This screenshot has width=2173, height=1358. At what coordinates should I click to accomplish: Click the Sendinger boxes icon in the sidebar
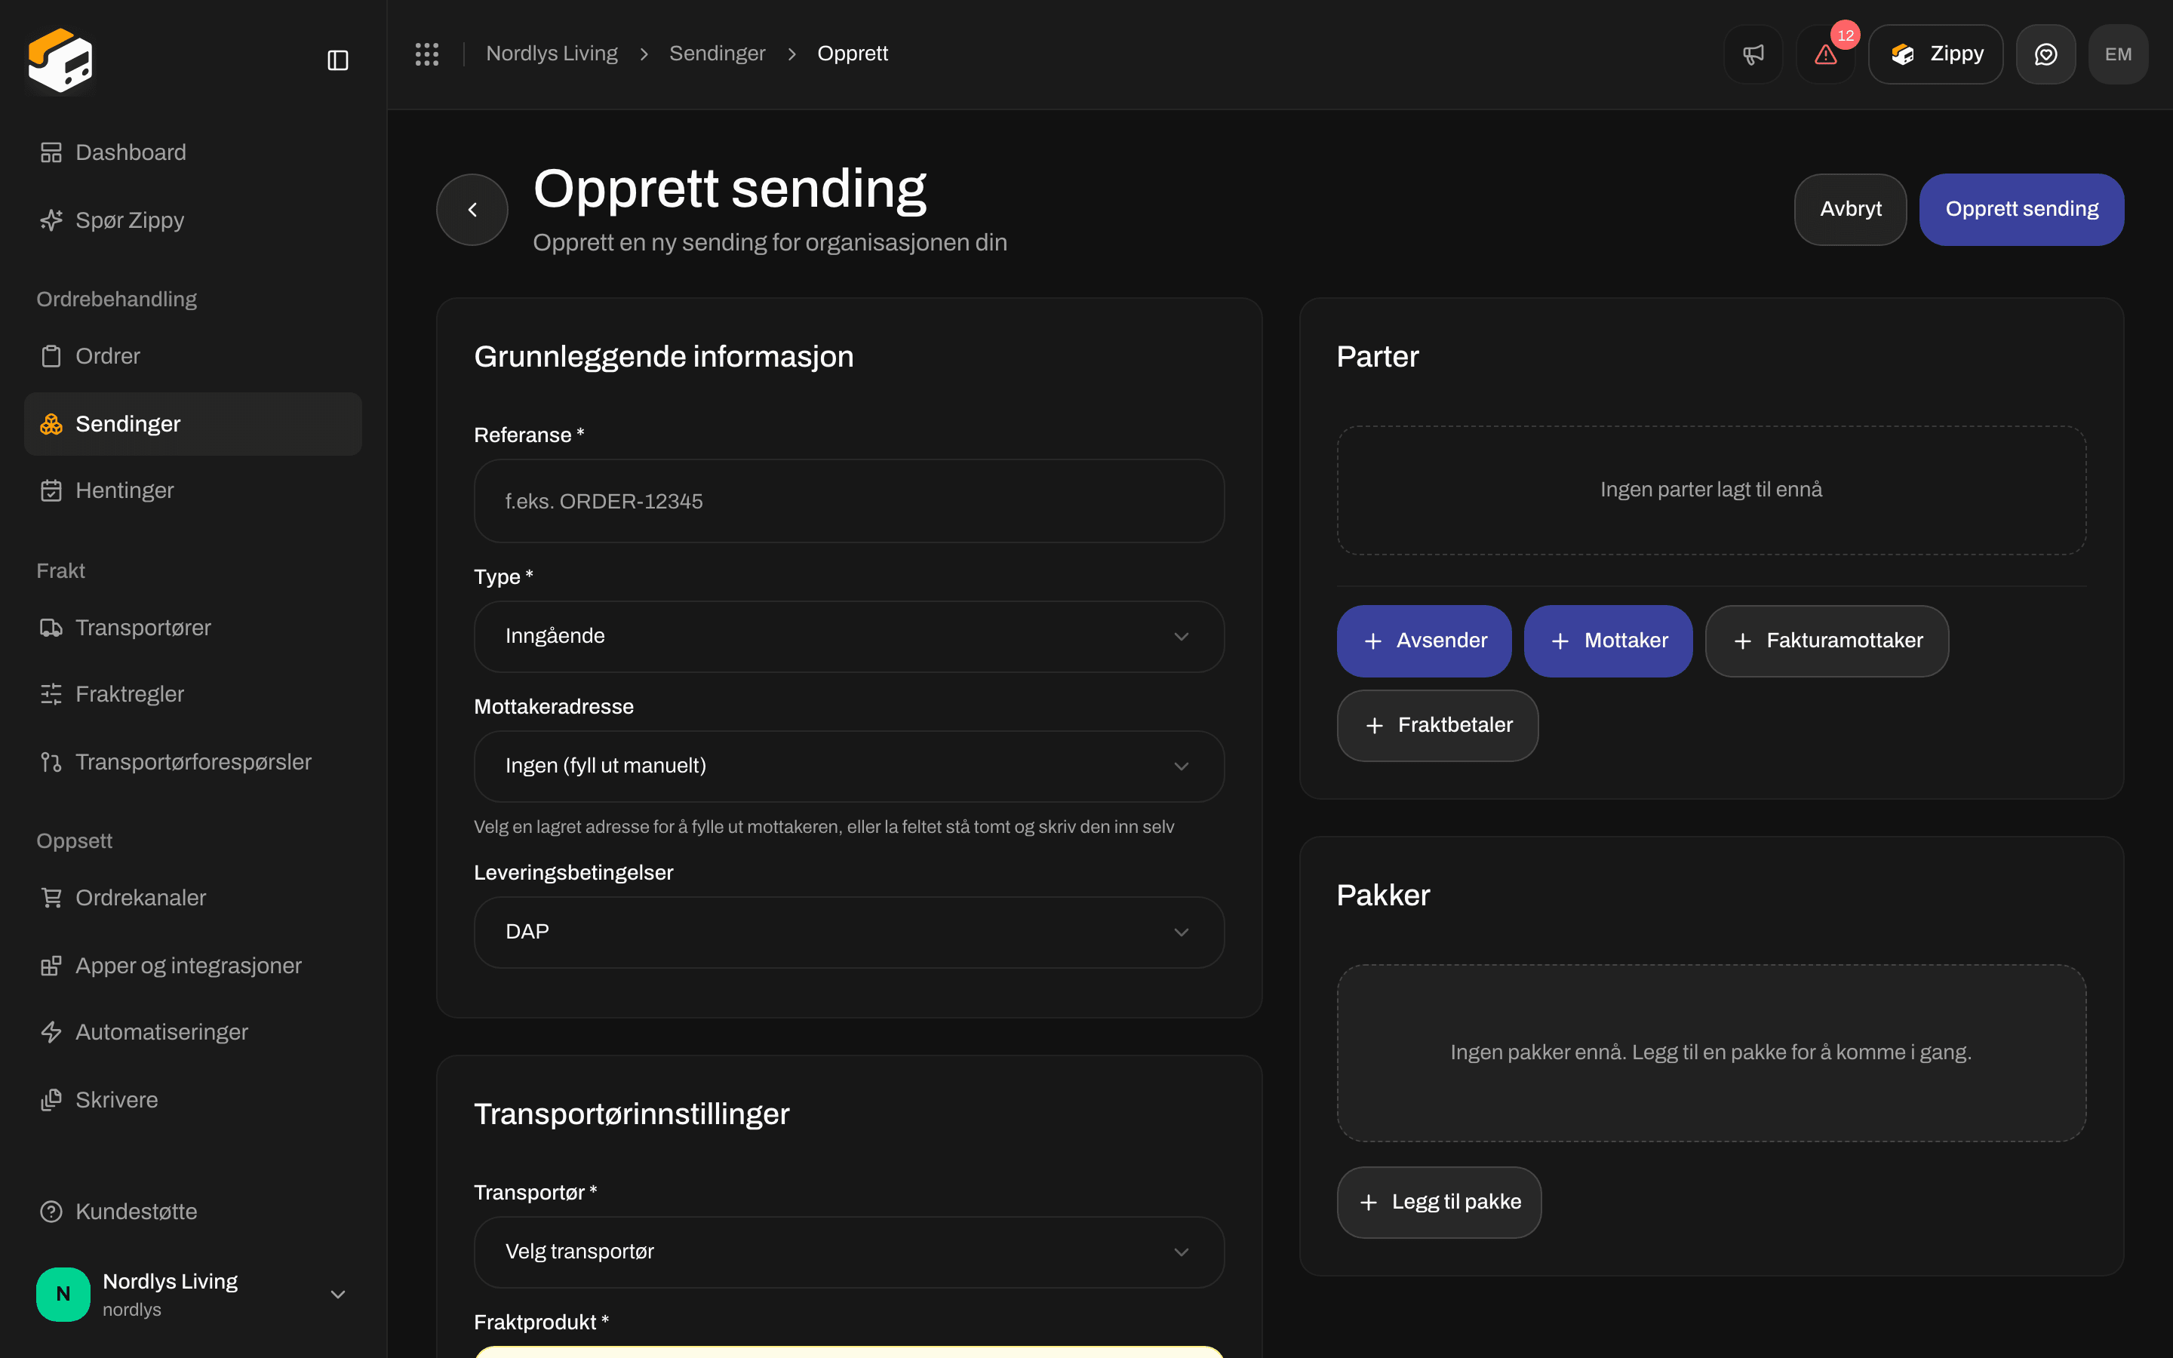(51, 424)
